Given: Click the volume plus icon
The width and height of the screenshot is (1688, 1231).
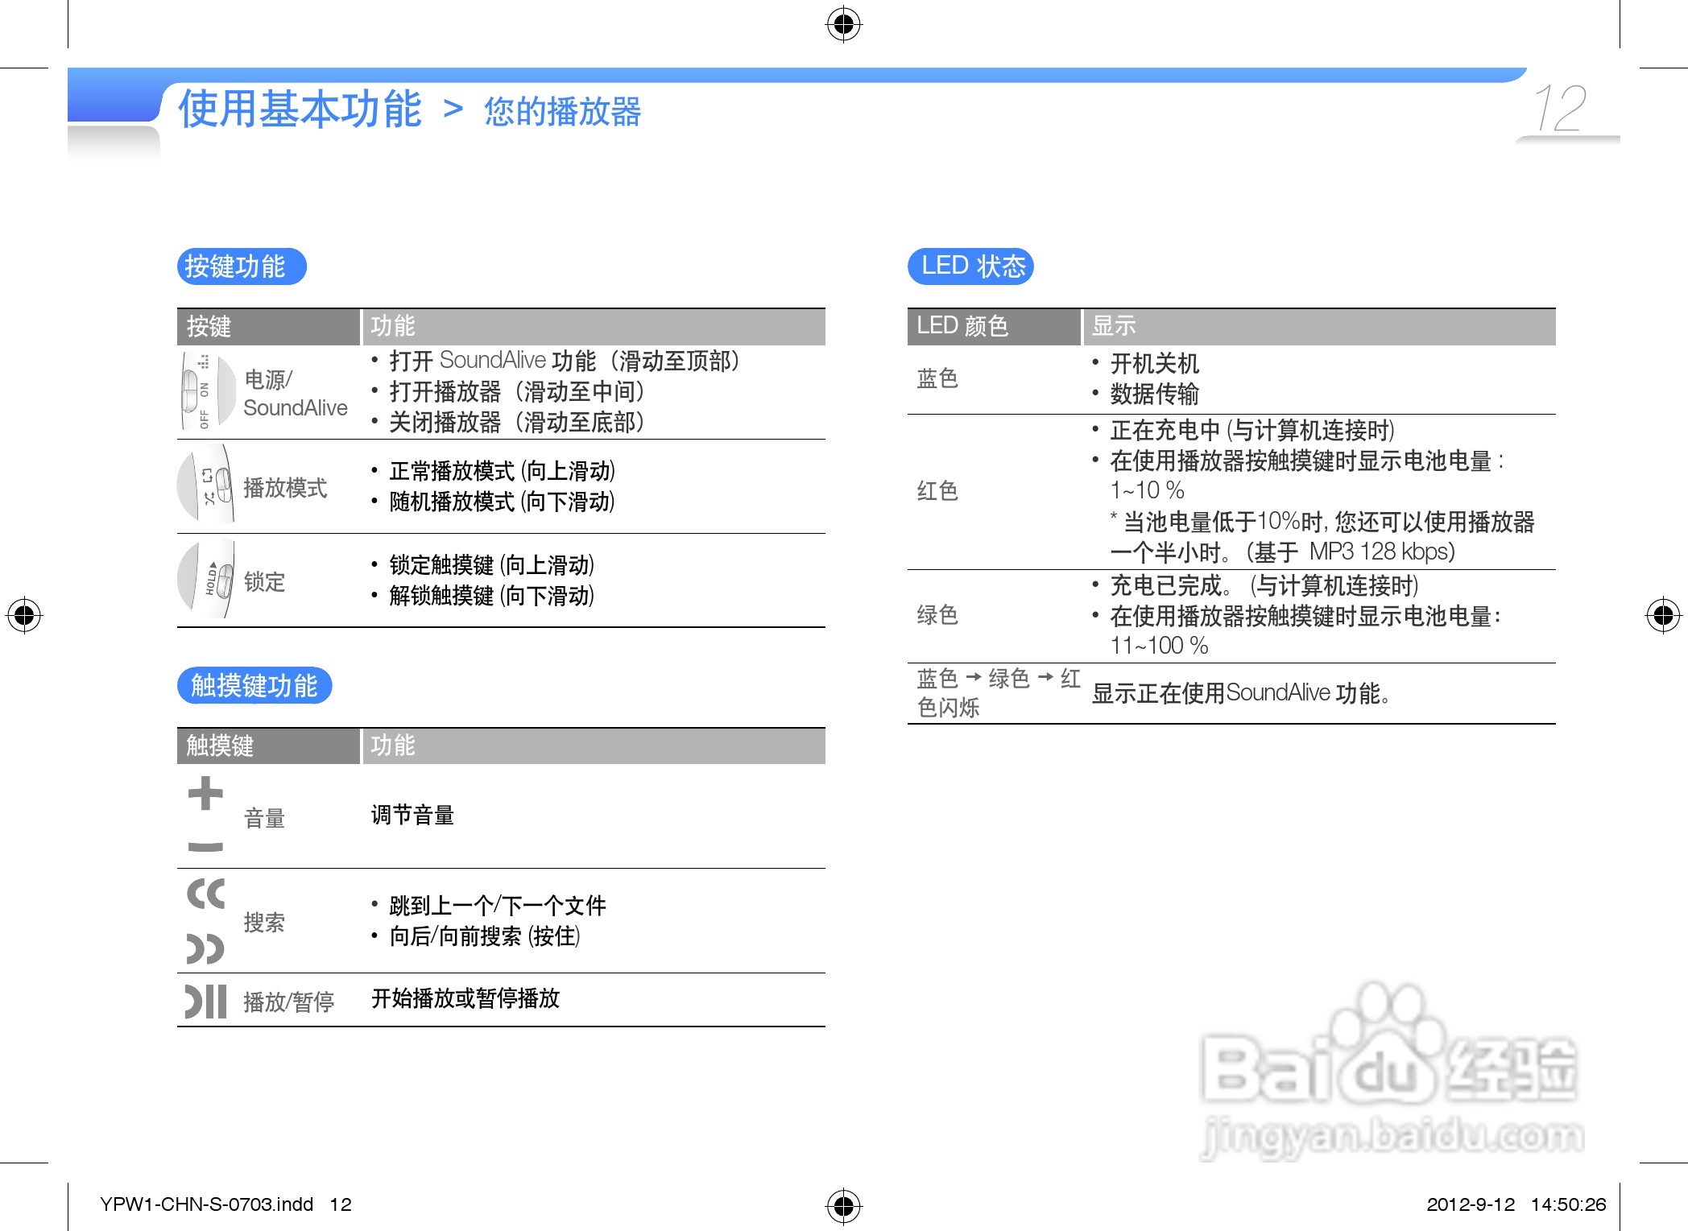Looking at the screenshot, I should click(205, 794).
